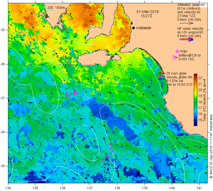Click the black altimetric velocity scale arrow
The width and height of the screenshot is (213, 191).
(x=186, y=23)
